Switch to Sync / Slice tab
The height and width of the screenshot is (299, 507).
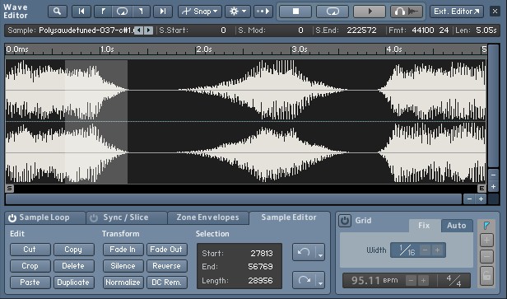[126, 217]
